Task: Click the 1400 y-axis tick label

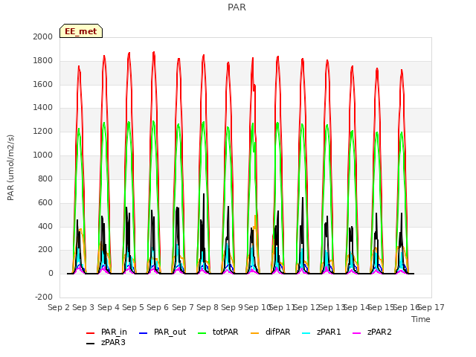Action: click(x=43, y=107)
